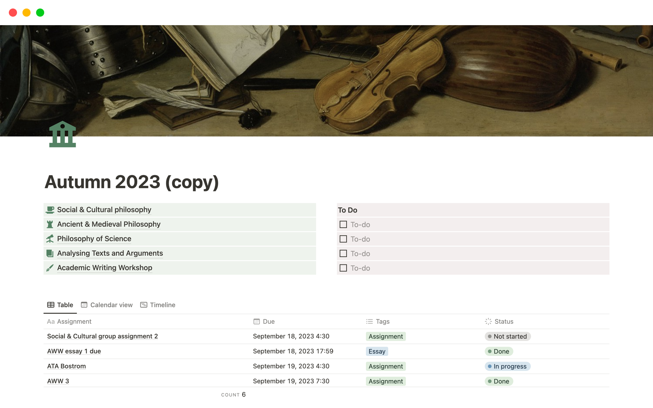Expand the Status column options

(x=503, y=322)
